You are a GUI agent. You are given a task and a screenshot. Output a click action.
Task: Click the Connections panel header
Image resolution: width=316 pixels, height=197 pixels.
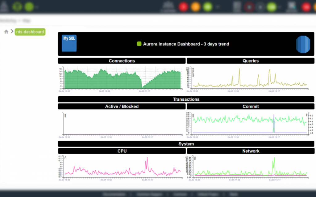pos(122,61)
